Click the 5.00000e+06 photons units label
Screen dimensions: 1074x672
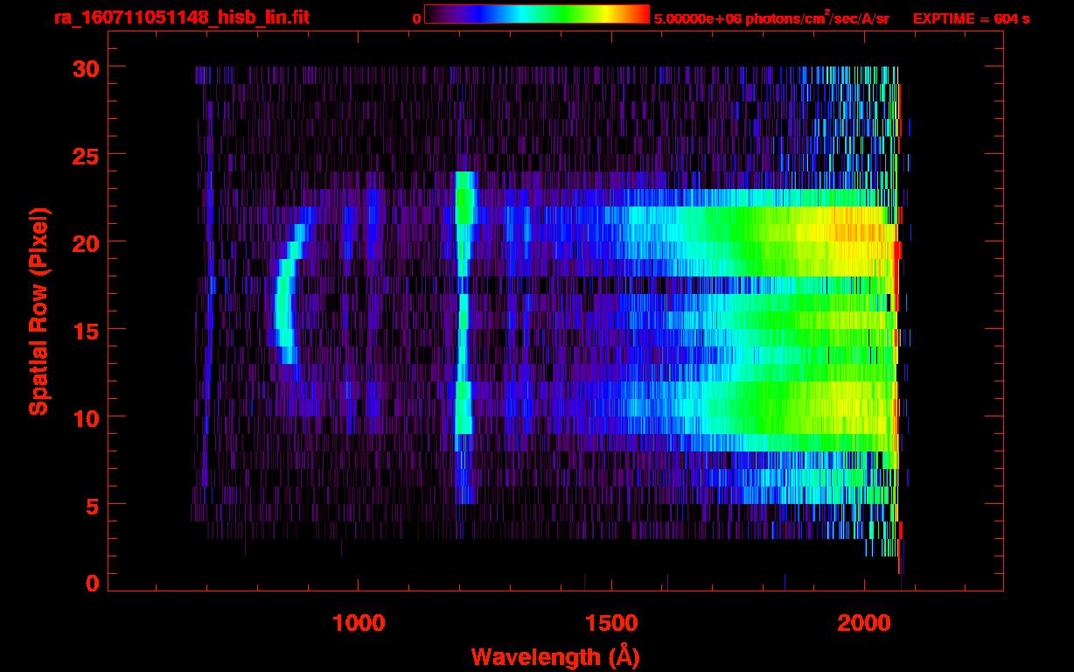click(771, 18)
